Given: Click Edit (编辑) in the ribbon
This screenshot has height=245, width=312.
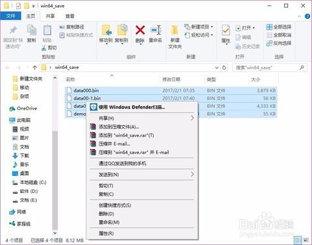Looking at the screenshot, I should click(x=243, y=37).
